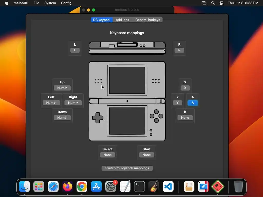The height and width of the screenshot is (197, 263).
Task: Click the yellow minimize button of melonDS
Action: [x=89, y=10]
